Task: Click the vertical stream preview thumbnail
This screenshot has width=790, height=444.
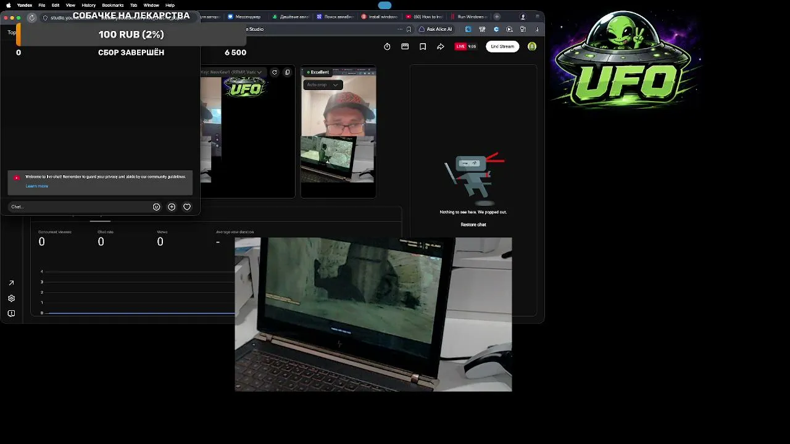Action: (338, 131)
